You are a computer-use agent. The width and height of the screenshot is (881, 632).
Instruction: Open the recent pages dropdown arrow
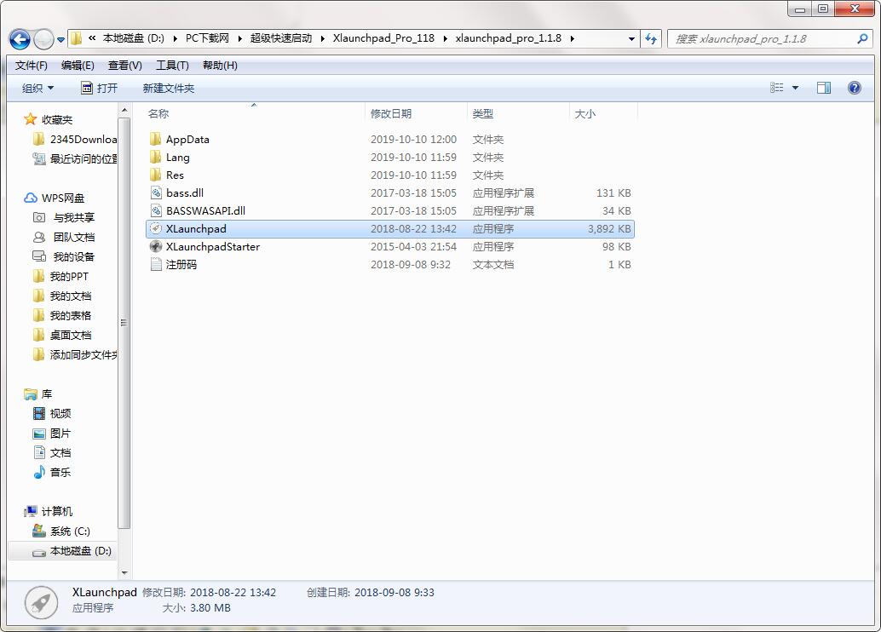click(60, 40)
